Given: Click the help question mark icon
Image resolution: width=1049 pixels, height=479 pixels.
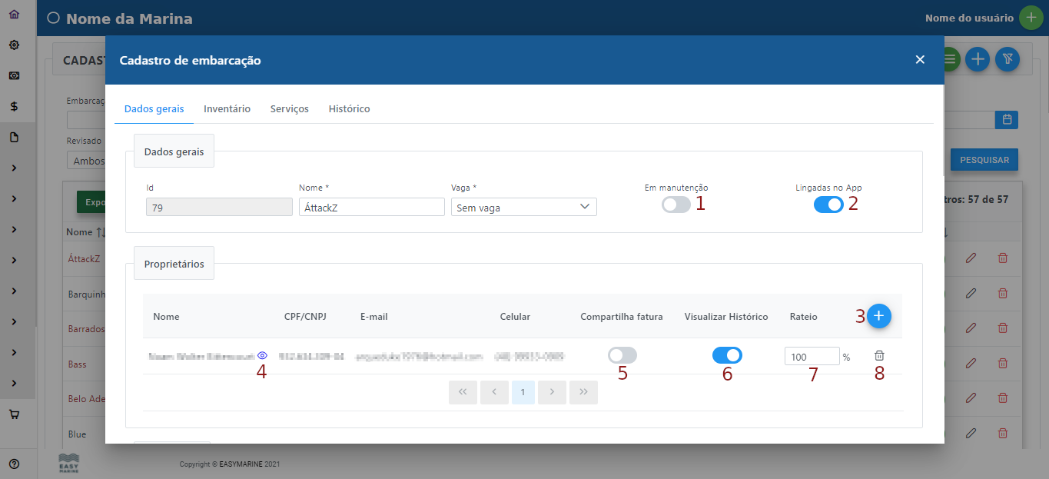Looking at the screenshot, I should click(x=14, y=464).
